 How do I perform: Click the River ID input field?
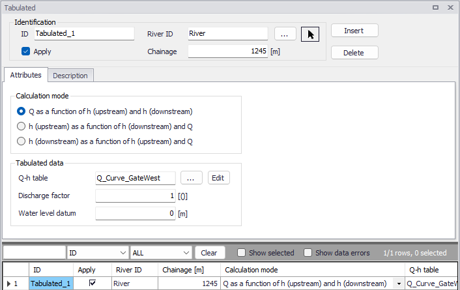click(227, 33)
